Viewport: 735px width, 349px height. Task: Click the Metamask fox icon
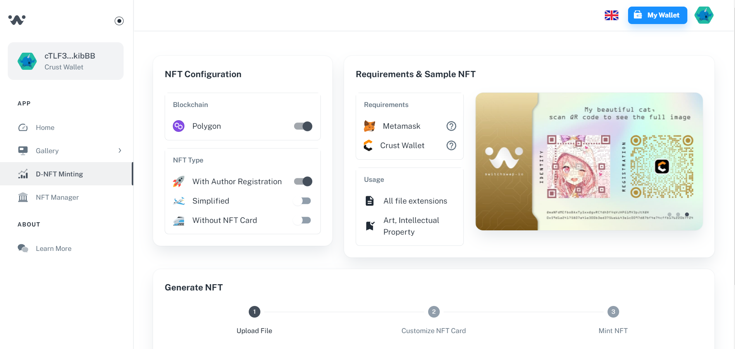[369, 126]
